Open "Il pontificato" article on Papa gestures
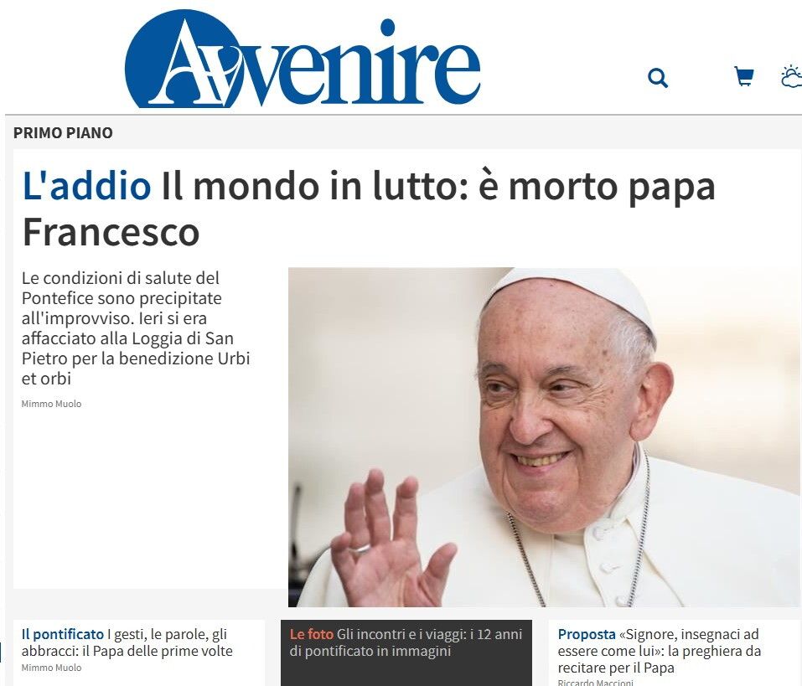The image size is (802, 686). pos(127,642)
